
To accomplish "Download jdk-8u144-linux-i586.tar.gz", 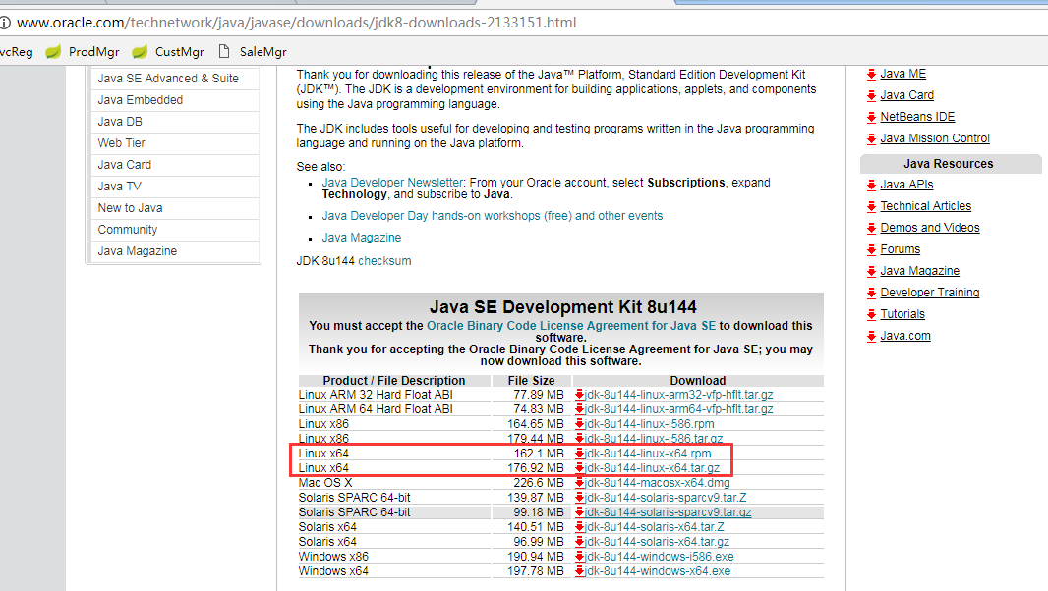I will (654, 439).
